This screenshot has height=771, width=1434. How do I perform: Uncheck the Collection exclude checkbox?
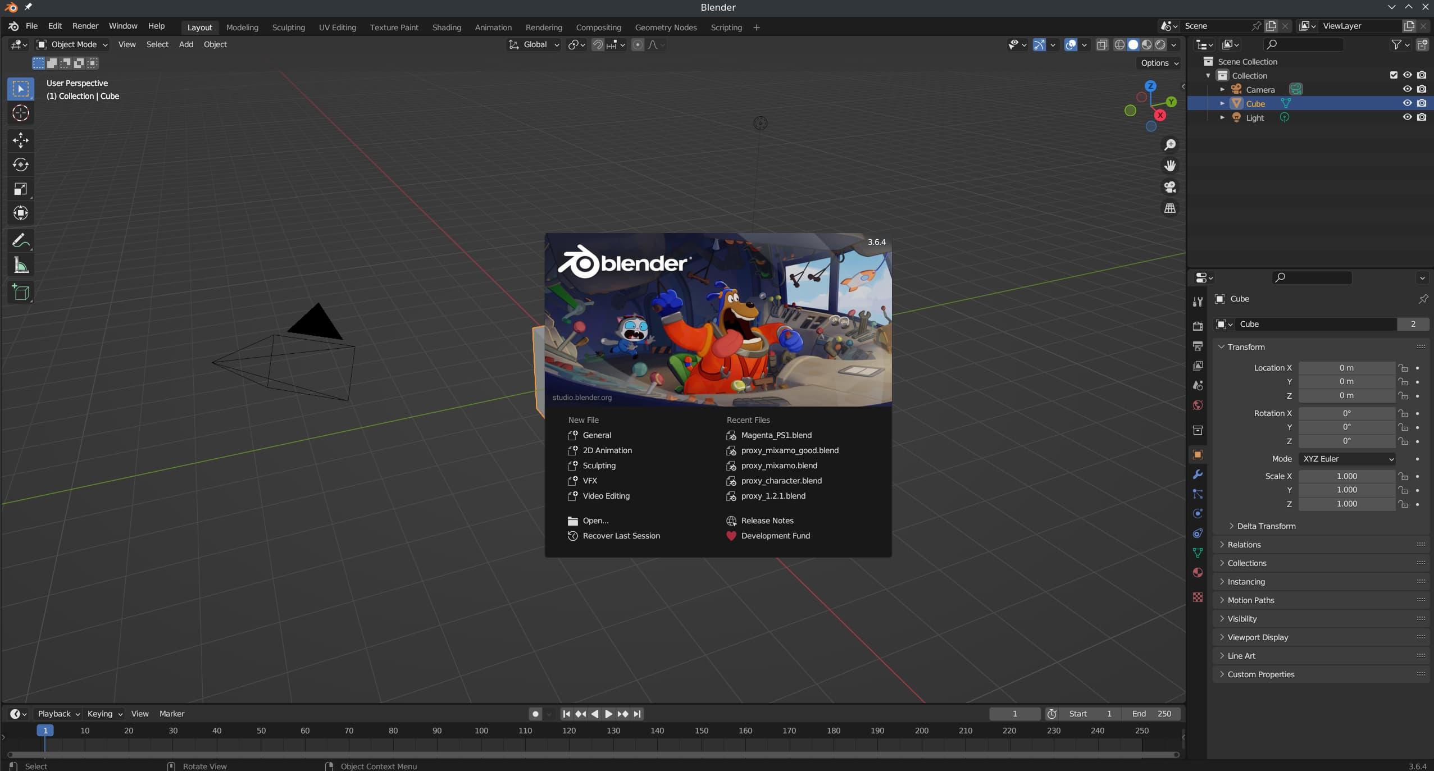click(1394, 75)
